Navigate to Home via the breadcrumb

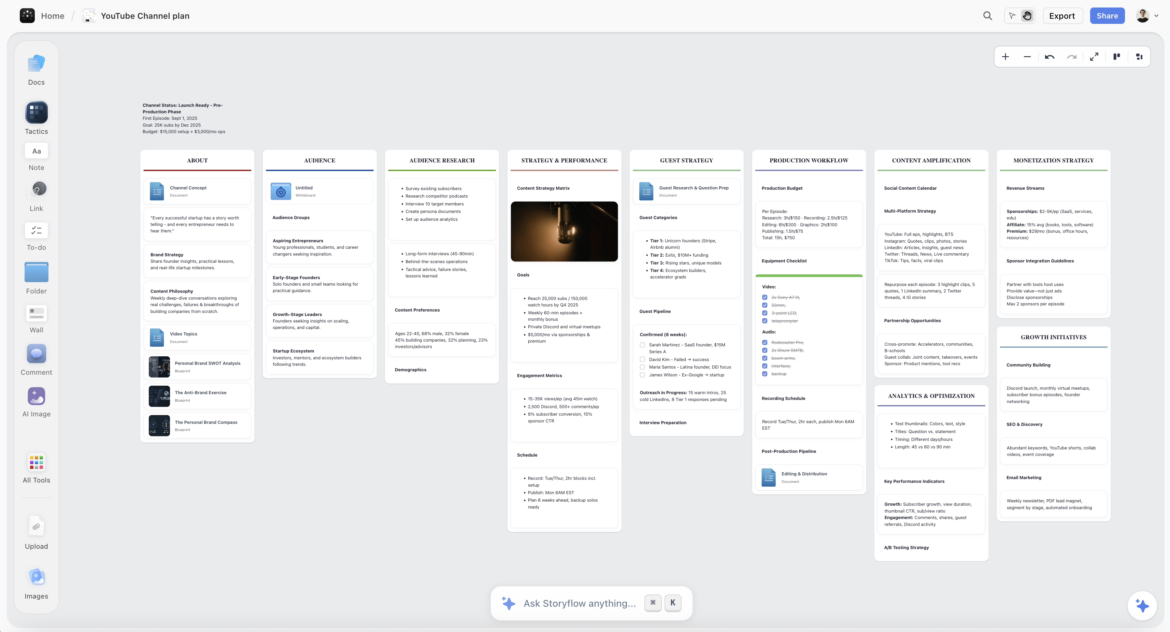pos(52,15)
